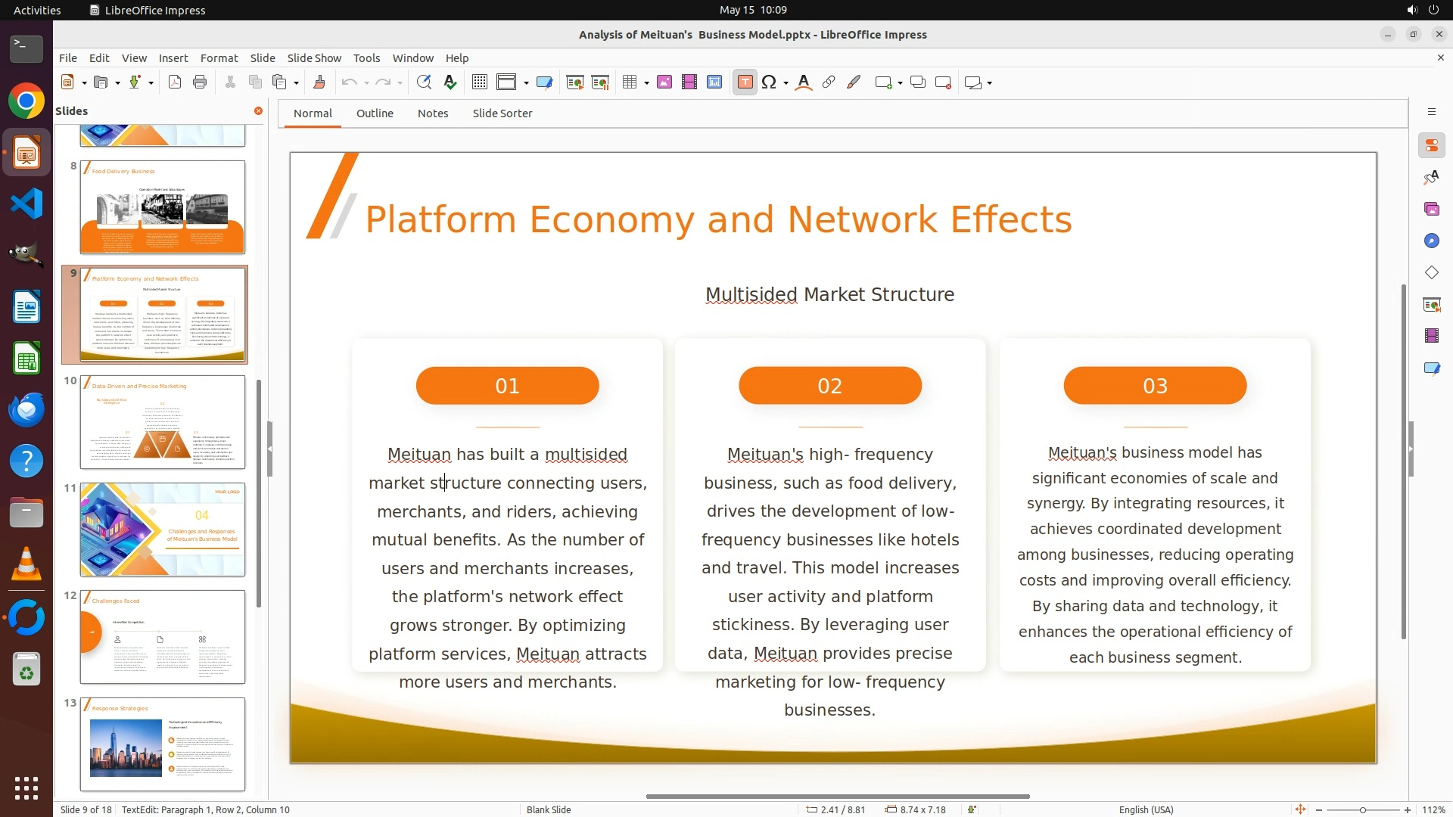Open the Navigator panel in the sidebar
Viewport: 1453px width, 817px height.
pos(1431,241)
